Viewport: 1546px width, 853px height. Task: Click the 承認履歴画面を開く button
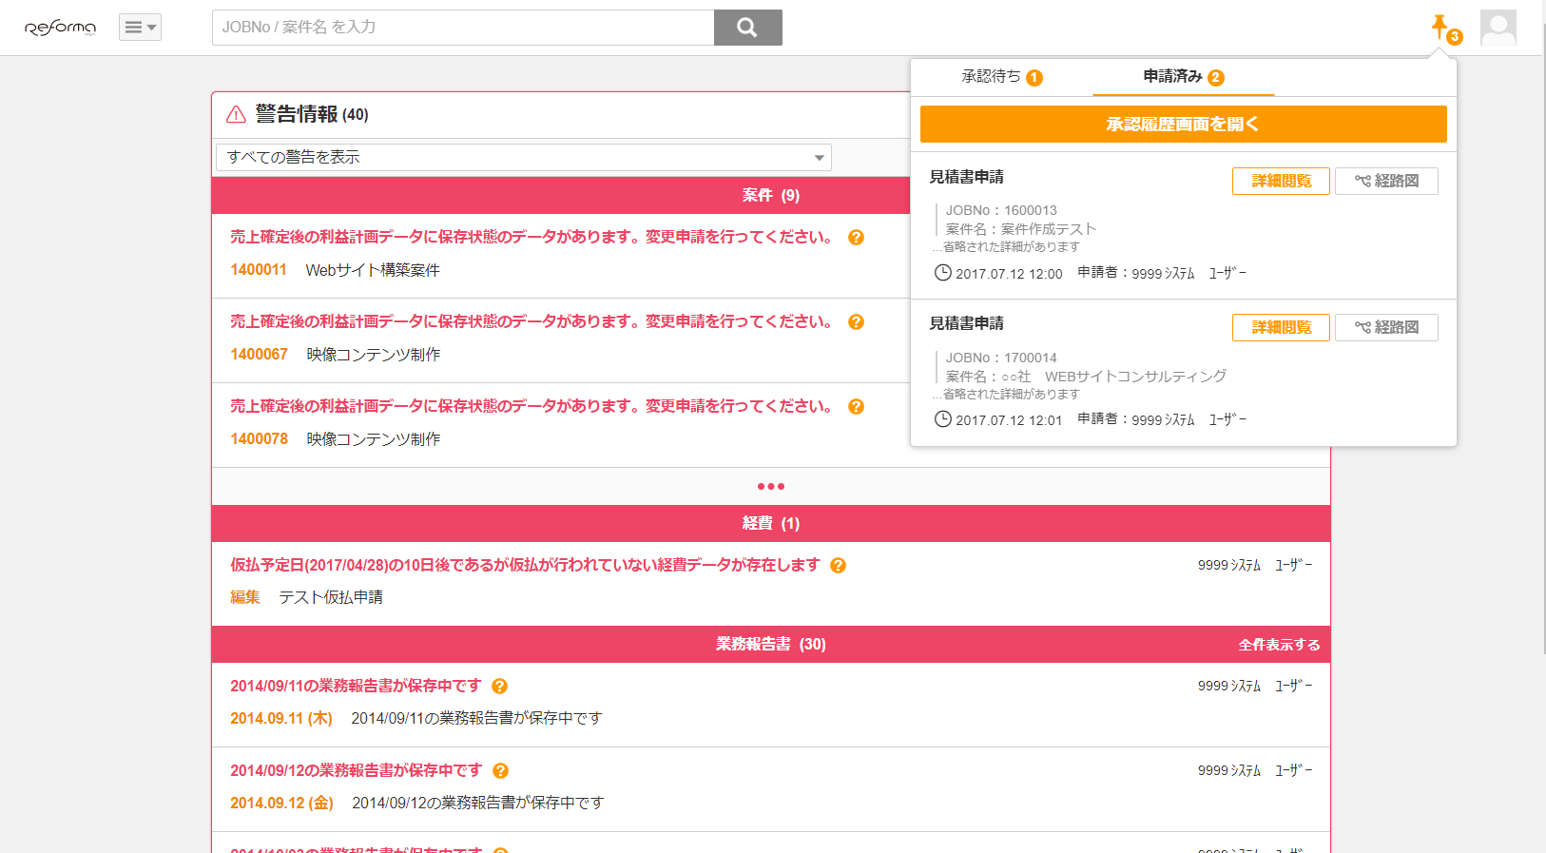tap(1183, 125)
